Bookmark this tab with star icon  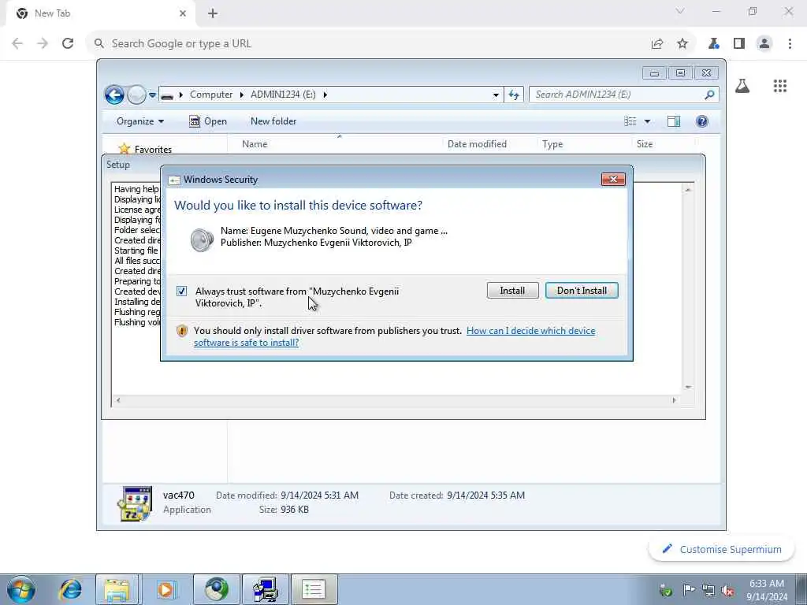click(682, 44)
